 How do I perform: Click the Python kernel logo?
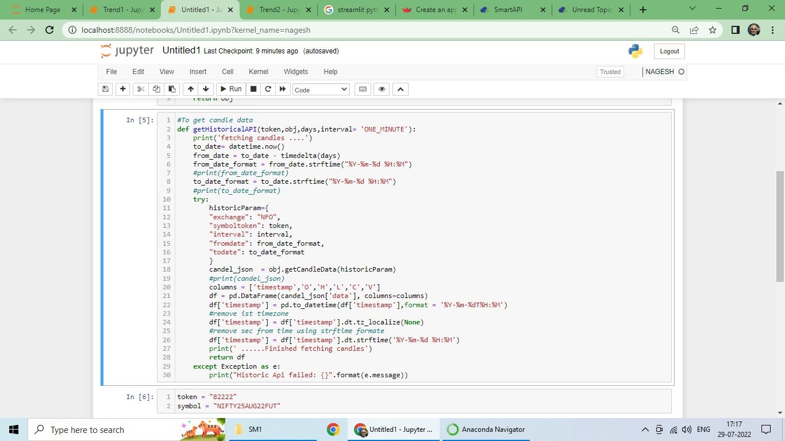point(636,51)
